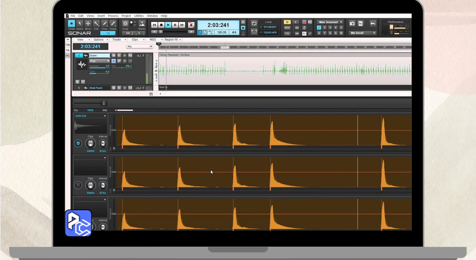The width and height of the screenshot is (476, 260).
Task: Toggle the loop on/off icon
Action: tap(254, 23)
